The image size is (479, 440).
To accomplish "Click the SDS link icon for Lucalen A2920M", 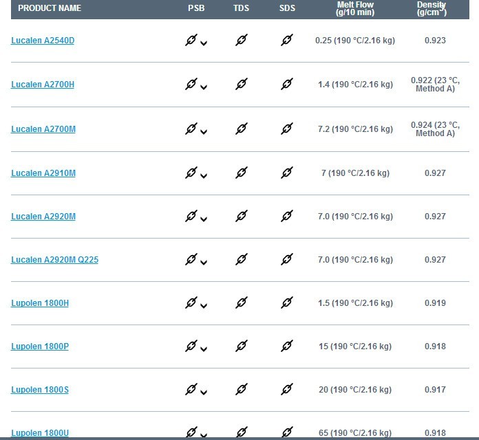I will [287, 216].
